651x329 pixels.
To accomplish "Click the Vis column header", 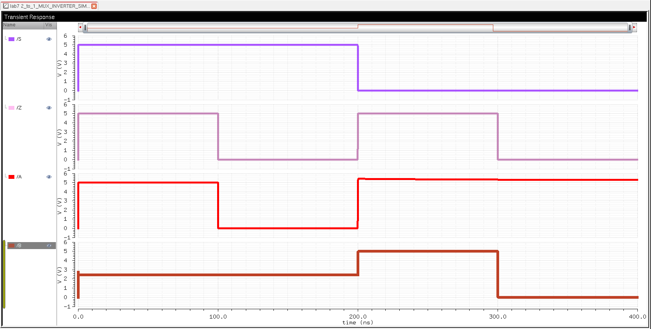I will pyautogui.click(x=50, y=25).
